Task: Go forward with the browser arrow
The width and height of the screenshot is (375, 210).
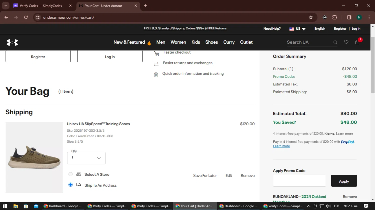Action: (16, 17)
